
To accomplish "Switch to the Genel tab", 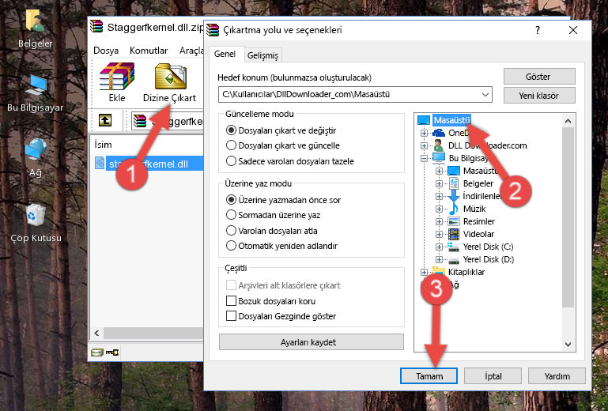I will coord(225,55).
